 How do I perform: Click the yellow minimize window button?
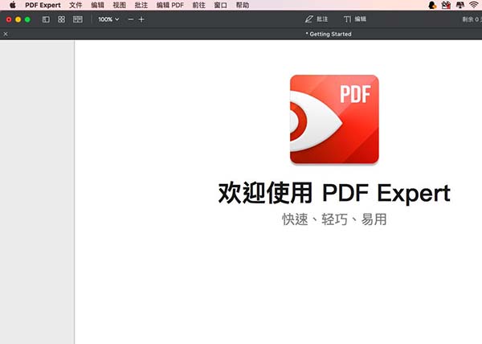click(18, 19)
